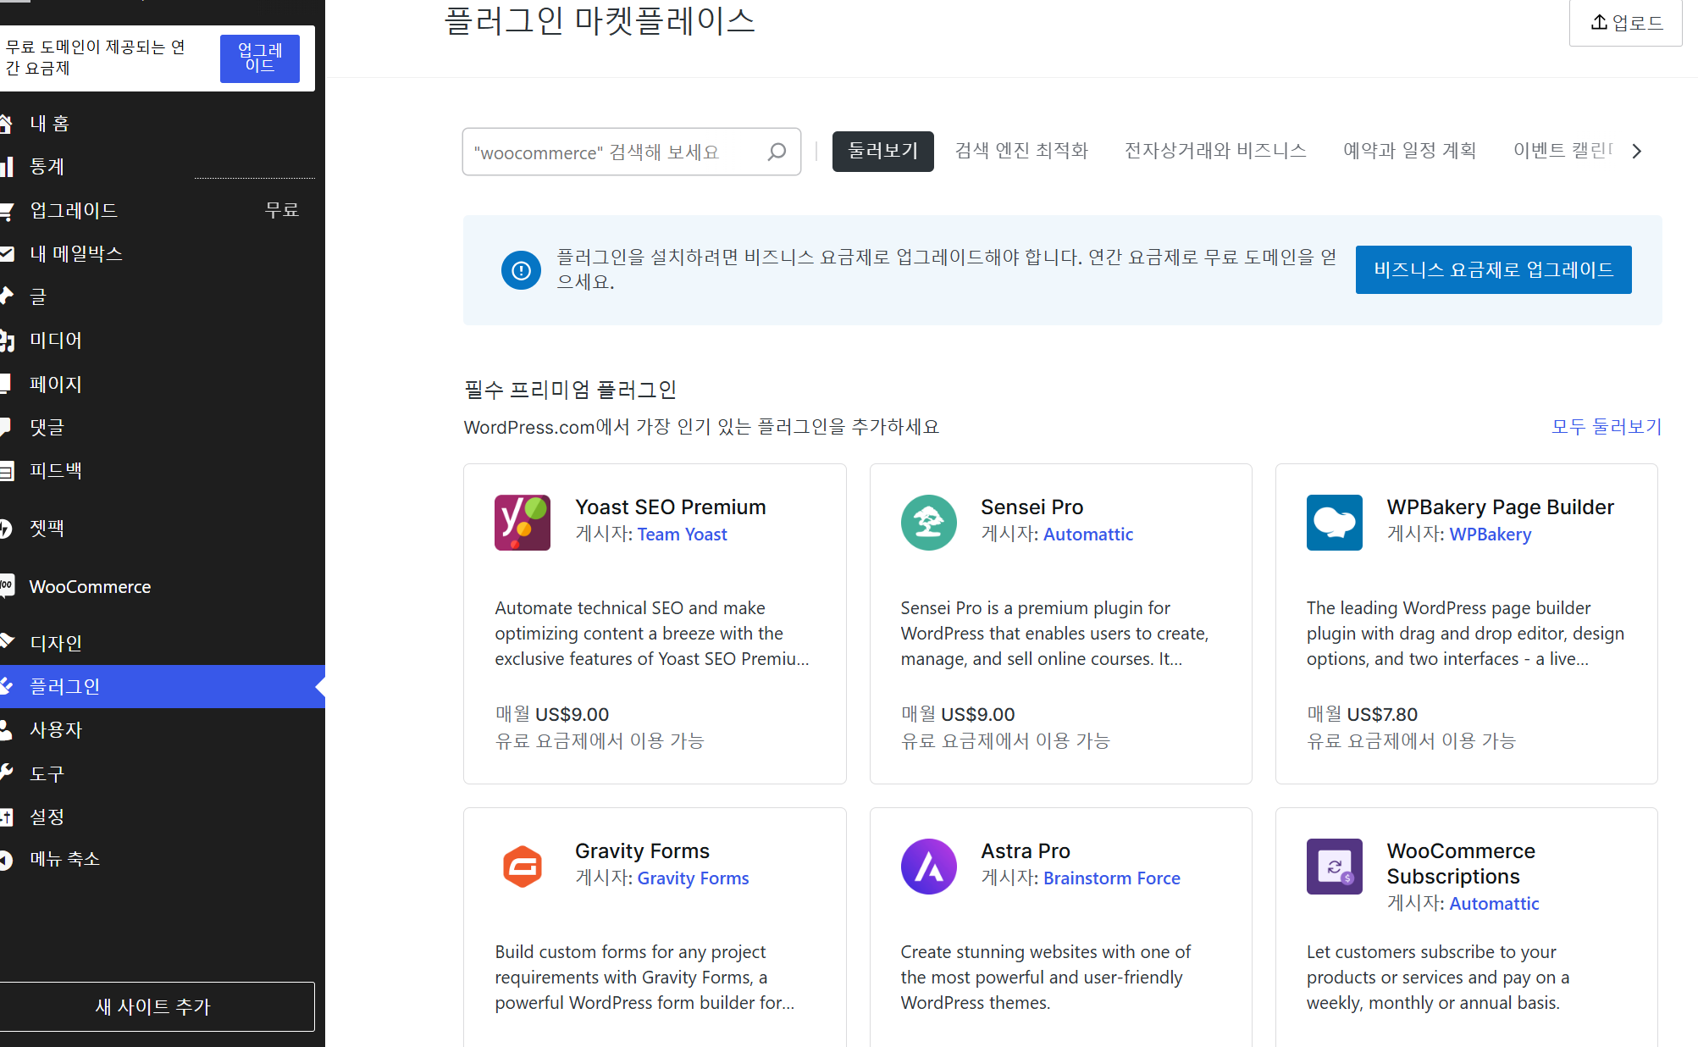The width and height of the screenshot is (1698, 1047).
Task: Click the upload icon button 업로드
Action: click(x=1625, y=23)
